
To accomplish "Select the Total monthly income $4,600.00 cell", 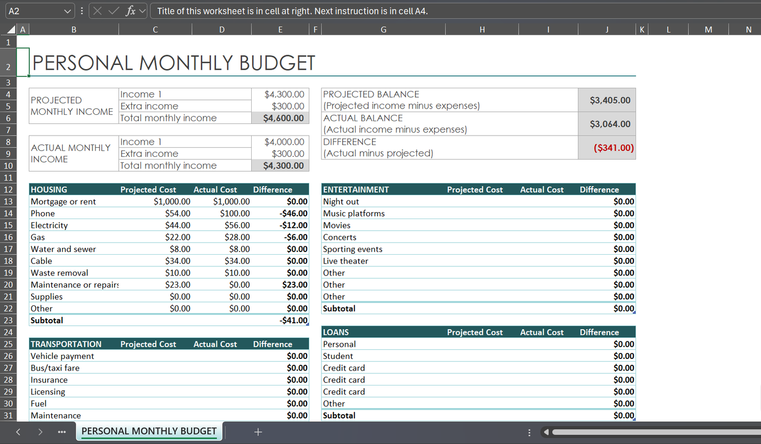I will coord(280,118).
